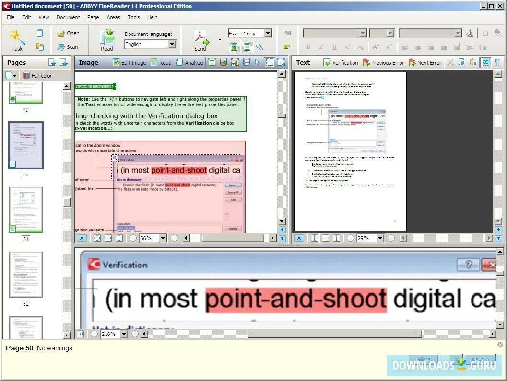Select page 50 thumbnail
Image resolution: width=507 pixels, height=381 pixels.
(x=26, y=145)
